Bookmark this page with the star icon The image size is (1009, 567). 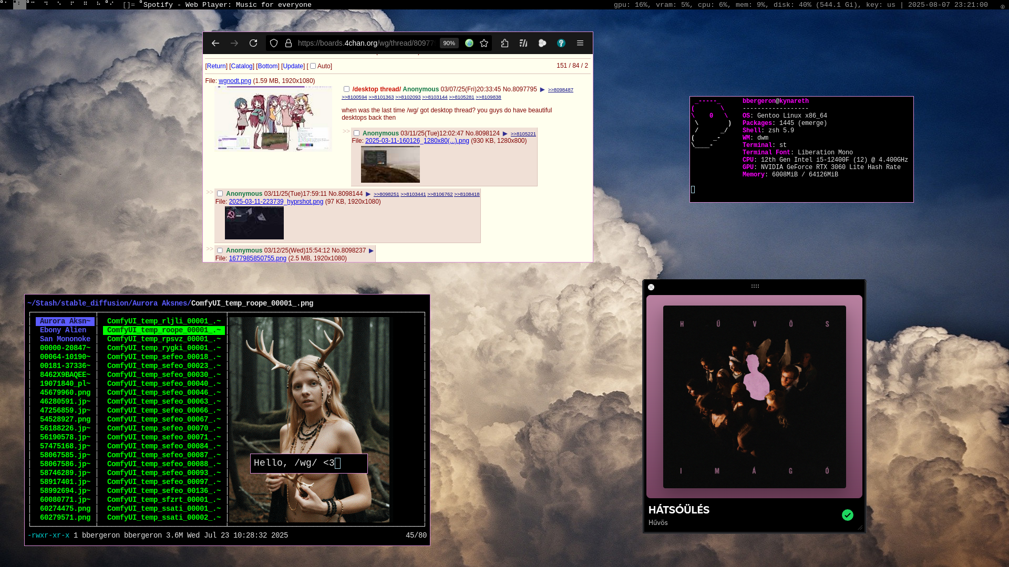[x=484, y=43]
